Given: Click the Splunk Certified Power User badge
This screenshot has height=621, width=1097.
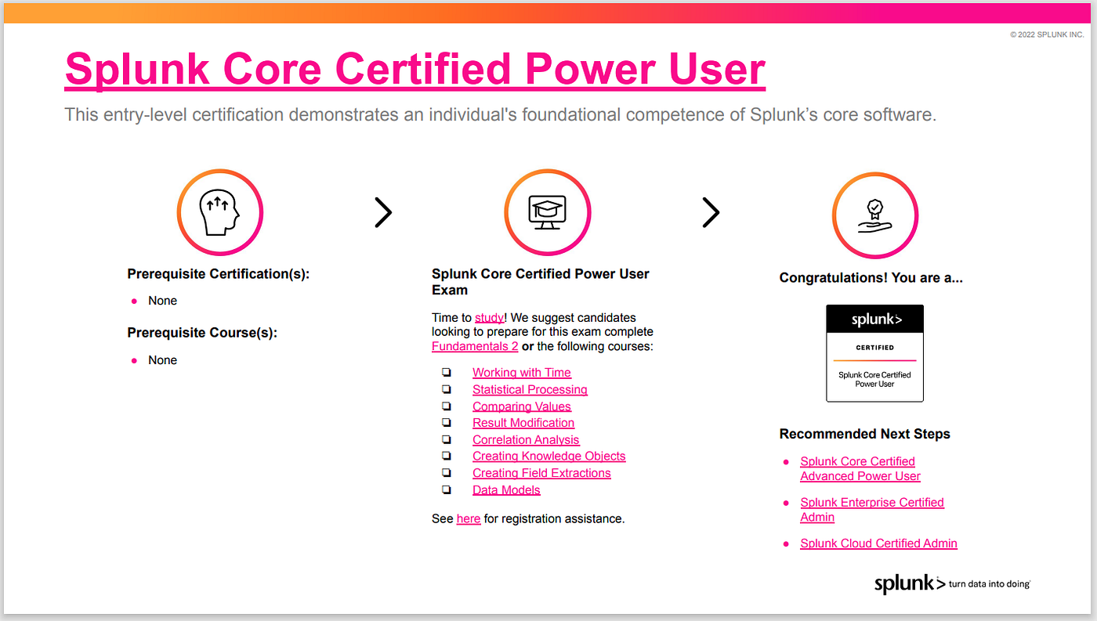Looking at the screenshot, I should pyautogui.click(x=874, y=353).
